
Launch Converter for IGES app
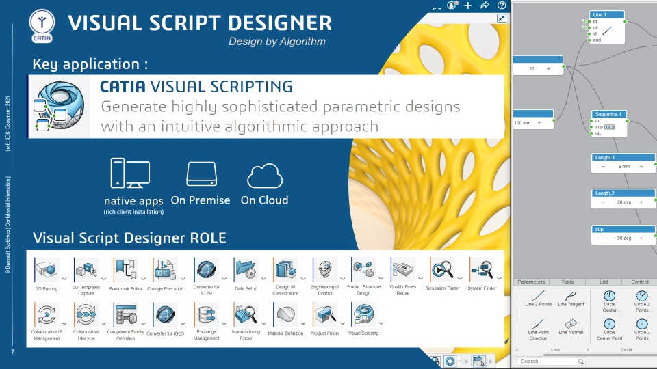coord(165,314)
